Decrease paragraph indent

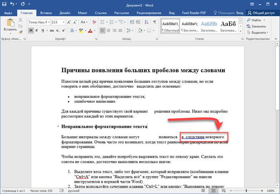(x=132, y=22)
